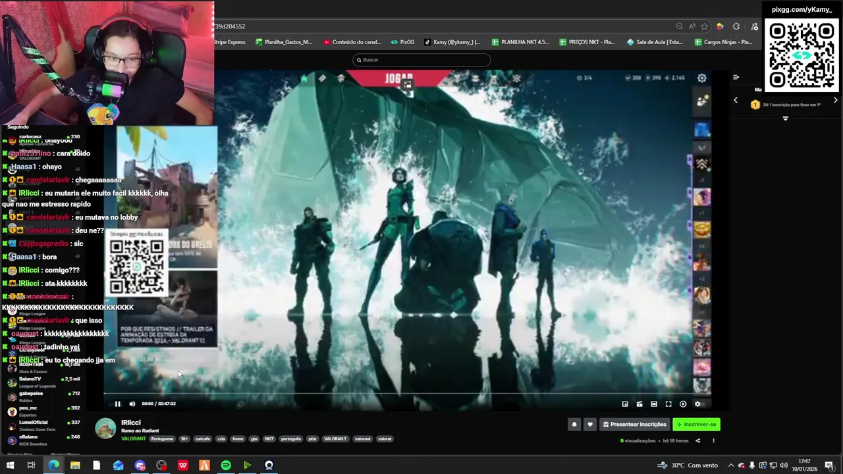Go to next chat leaderboard arrow
This screenshot has width=843, height=474.
point(835,100)
